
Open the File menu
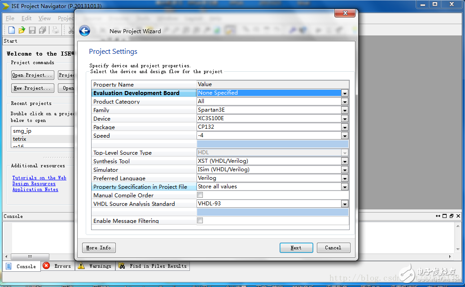(9, 18)
